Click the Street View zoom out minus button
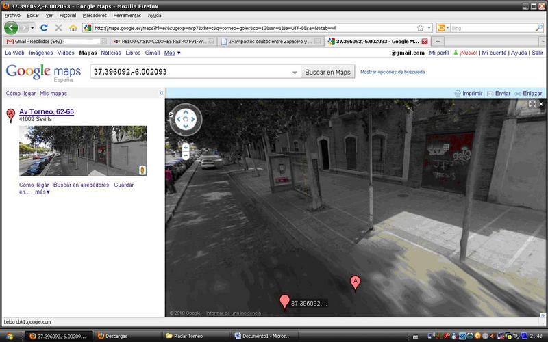 186,157
